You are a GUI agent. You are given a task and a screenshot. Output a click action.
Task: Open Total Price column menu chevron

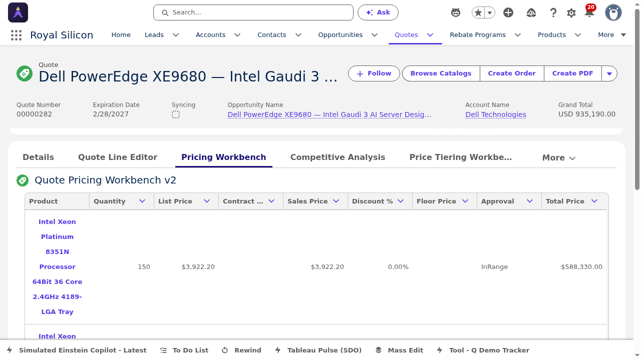594,201
